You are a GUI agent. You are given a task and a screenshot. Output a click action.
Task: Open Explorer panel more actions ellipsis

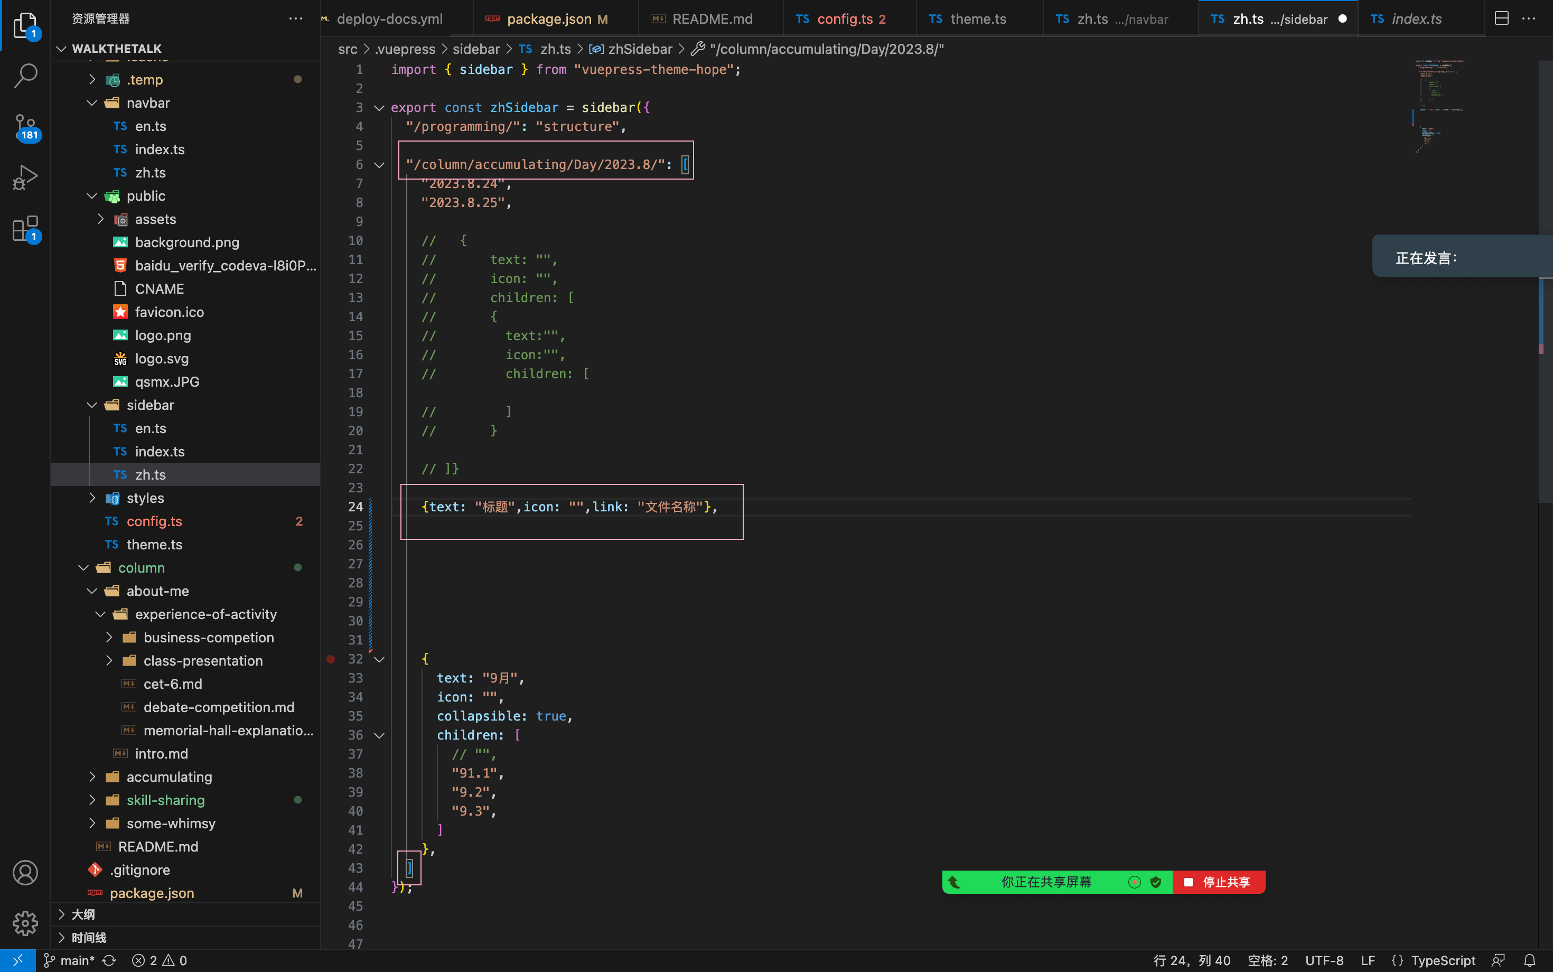coord(296,18)
